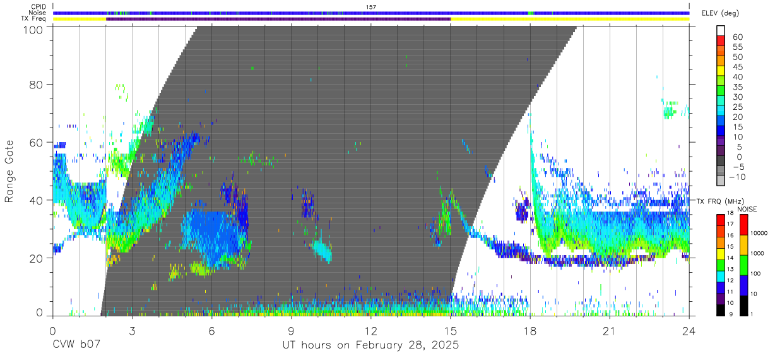Click the 10000 label on NOISE scale
This screenshot has height=358, width=775.
(x=759, y=233)
